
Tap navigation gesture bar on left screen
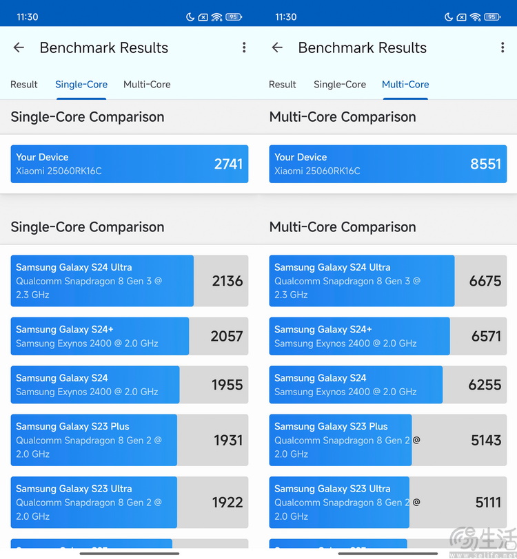pos(130,553)
